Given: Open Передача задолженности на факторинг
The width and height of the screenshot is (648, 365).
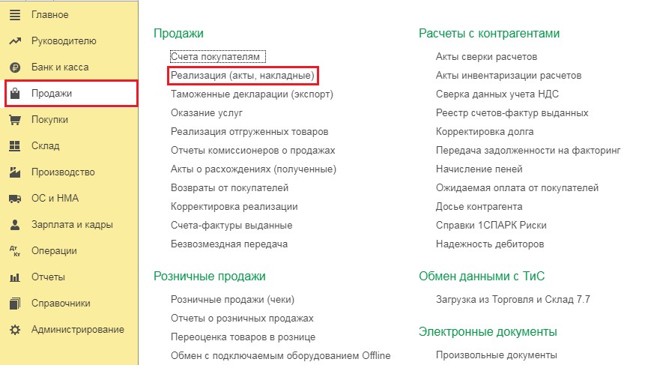Looking at the screenshot, I should 528,151.
